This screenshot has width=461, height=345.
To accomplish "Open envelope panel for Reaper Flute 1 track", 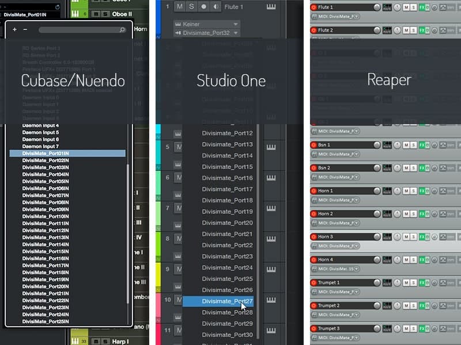I will 443,7.
